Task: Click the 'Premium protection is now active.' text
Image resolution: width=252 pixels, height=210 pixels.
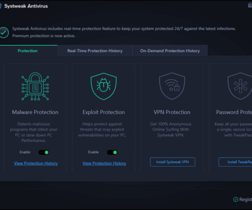Action: pyautogui.click(x=44, y=36)
